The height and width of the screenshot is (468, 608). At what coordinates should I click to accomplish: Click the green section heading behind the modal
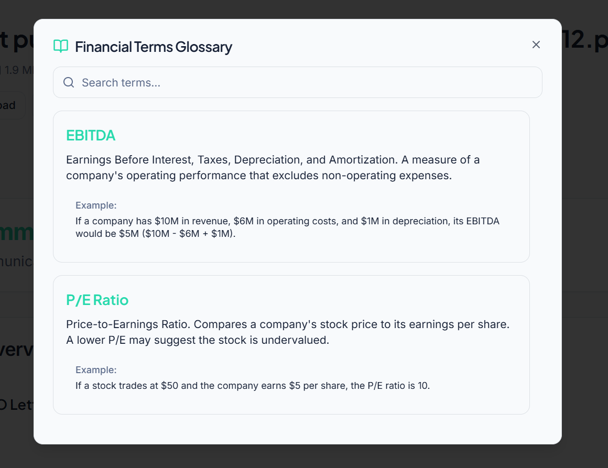coord(17,232)
